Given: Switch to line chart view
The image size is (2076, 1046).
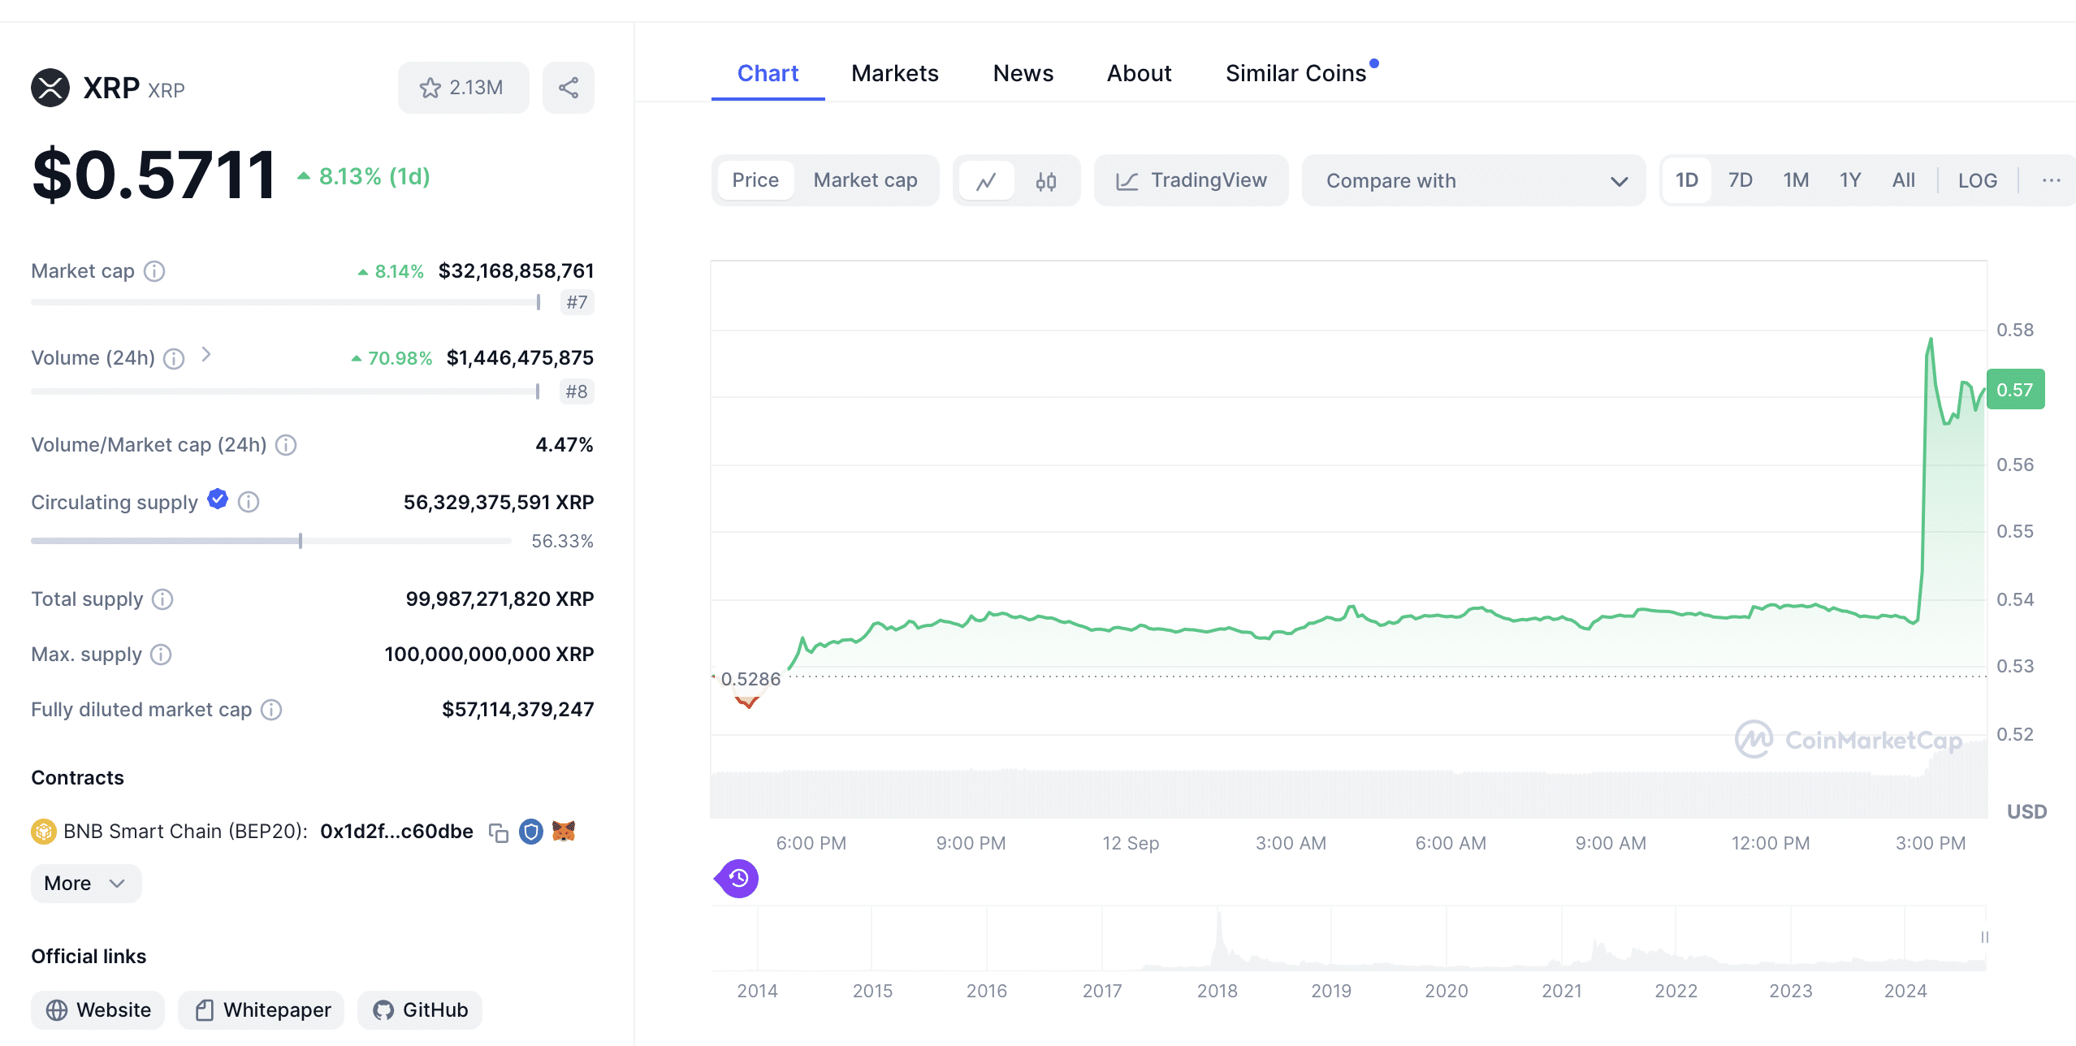Looking at the screenshot, I should [x=986, y=180].
